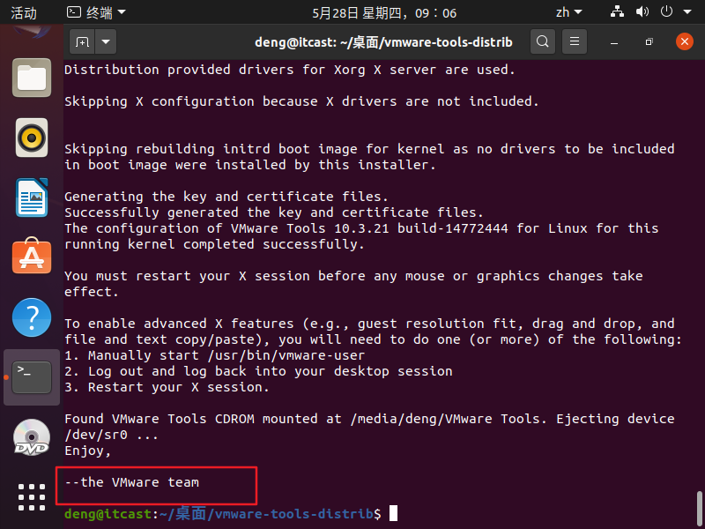Image resolution: width=705 pixels, height=529 pixels.
Task: Open the Help application from the dock
Action: click(32, 318)
